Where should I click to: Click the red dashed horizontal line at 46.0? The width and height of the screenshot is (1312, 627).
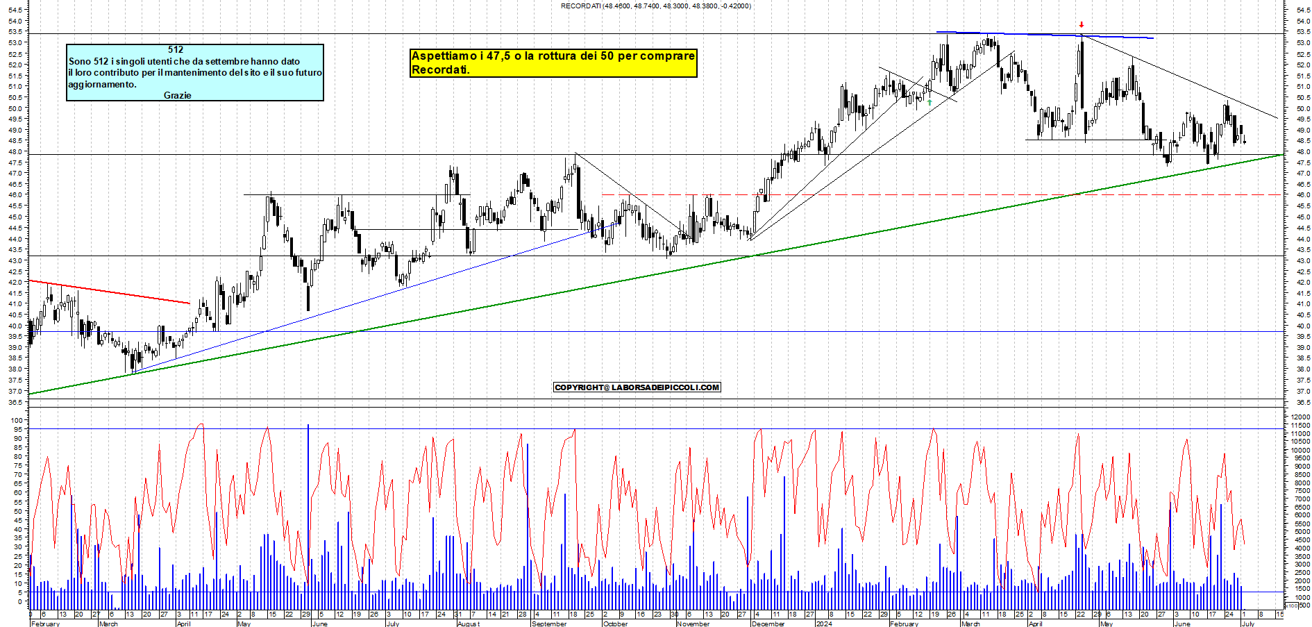coord(941,194)
